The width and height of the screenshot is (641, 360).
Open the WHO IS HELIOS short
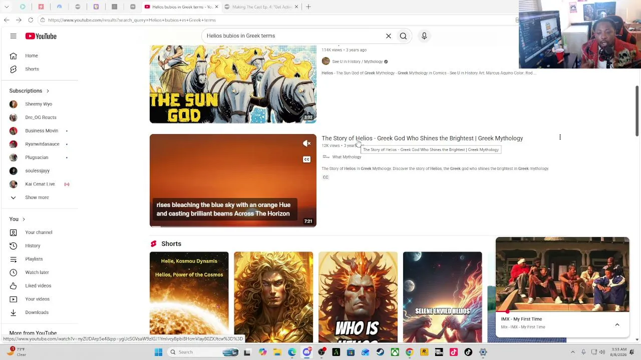pos(358,297)
